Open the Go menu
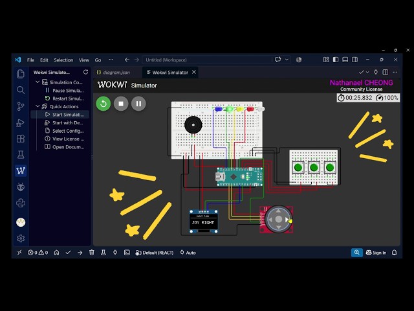414x311 pixels. [98, 60]
